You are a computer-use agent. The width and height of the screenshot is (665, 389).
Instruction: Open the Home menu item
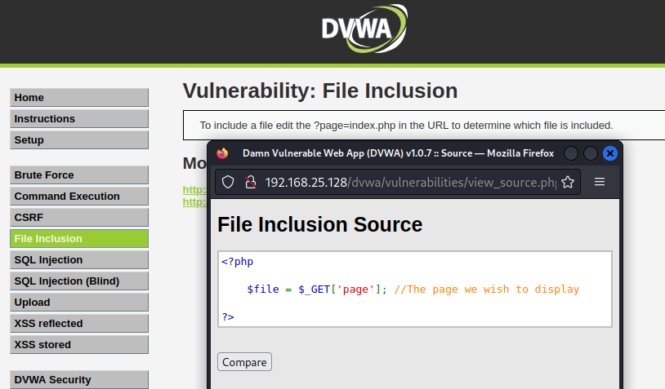[x=79, y=97]
